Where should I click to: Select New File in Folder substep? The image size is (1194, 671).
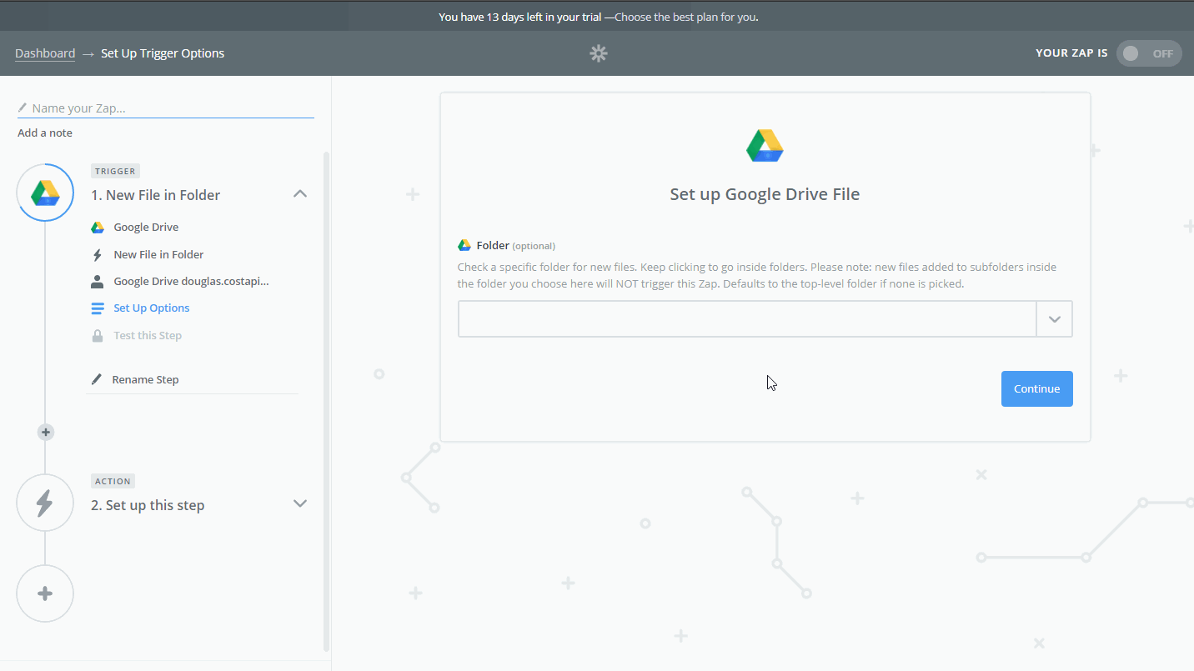point(158,255)
